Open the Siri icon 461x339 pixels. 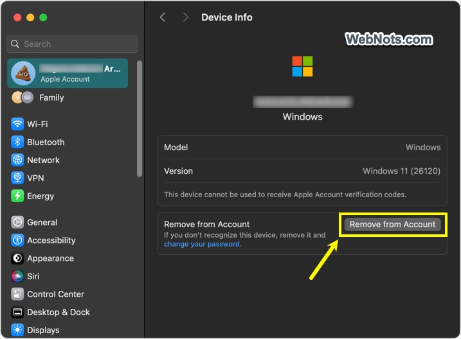tap(17, 276)
